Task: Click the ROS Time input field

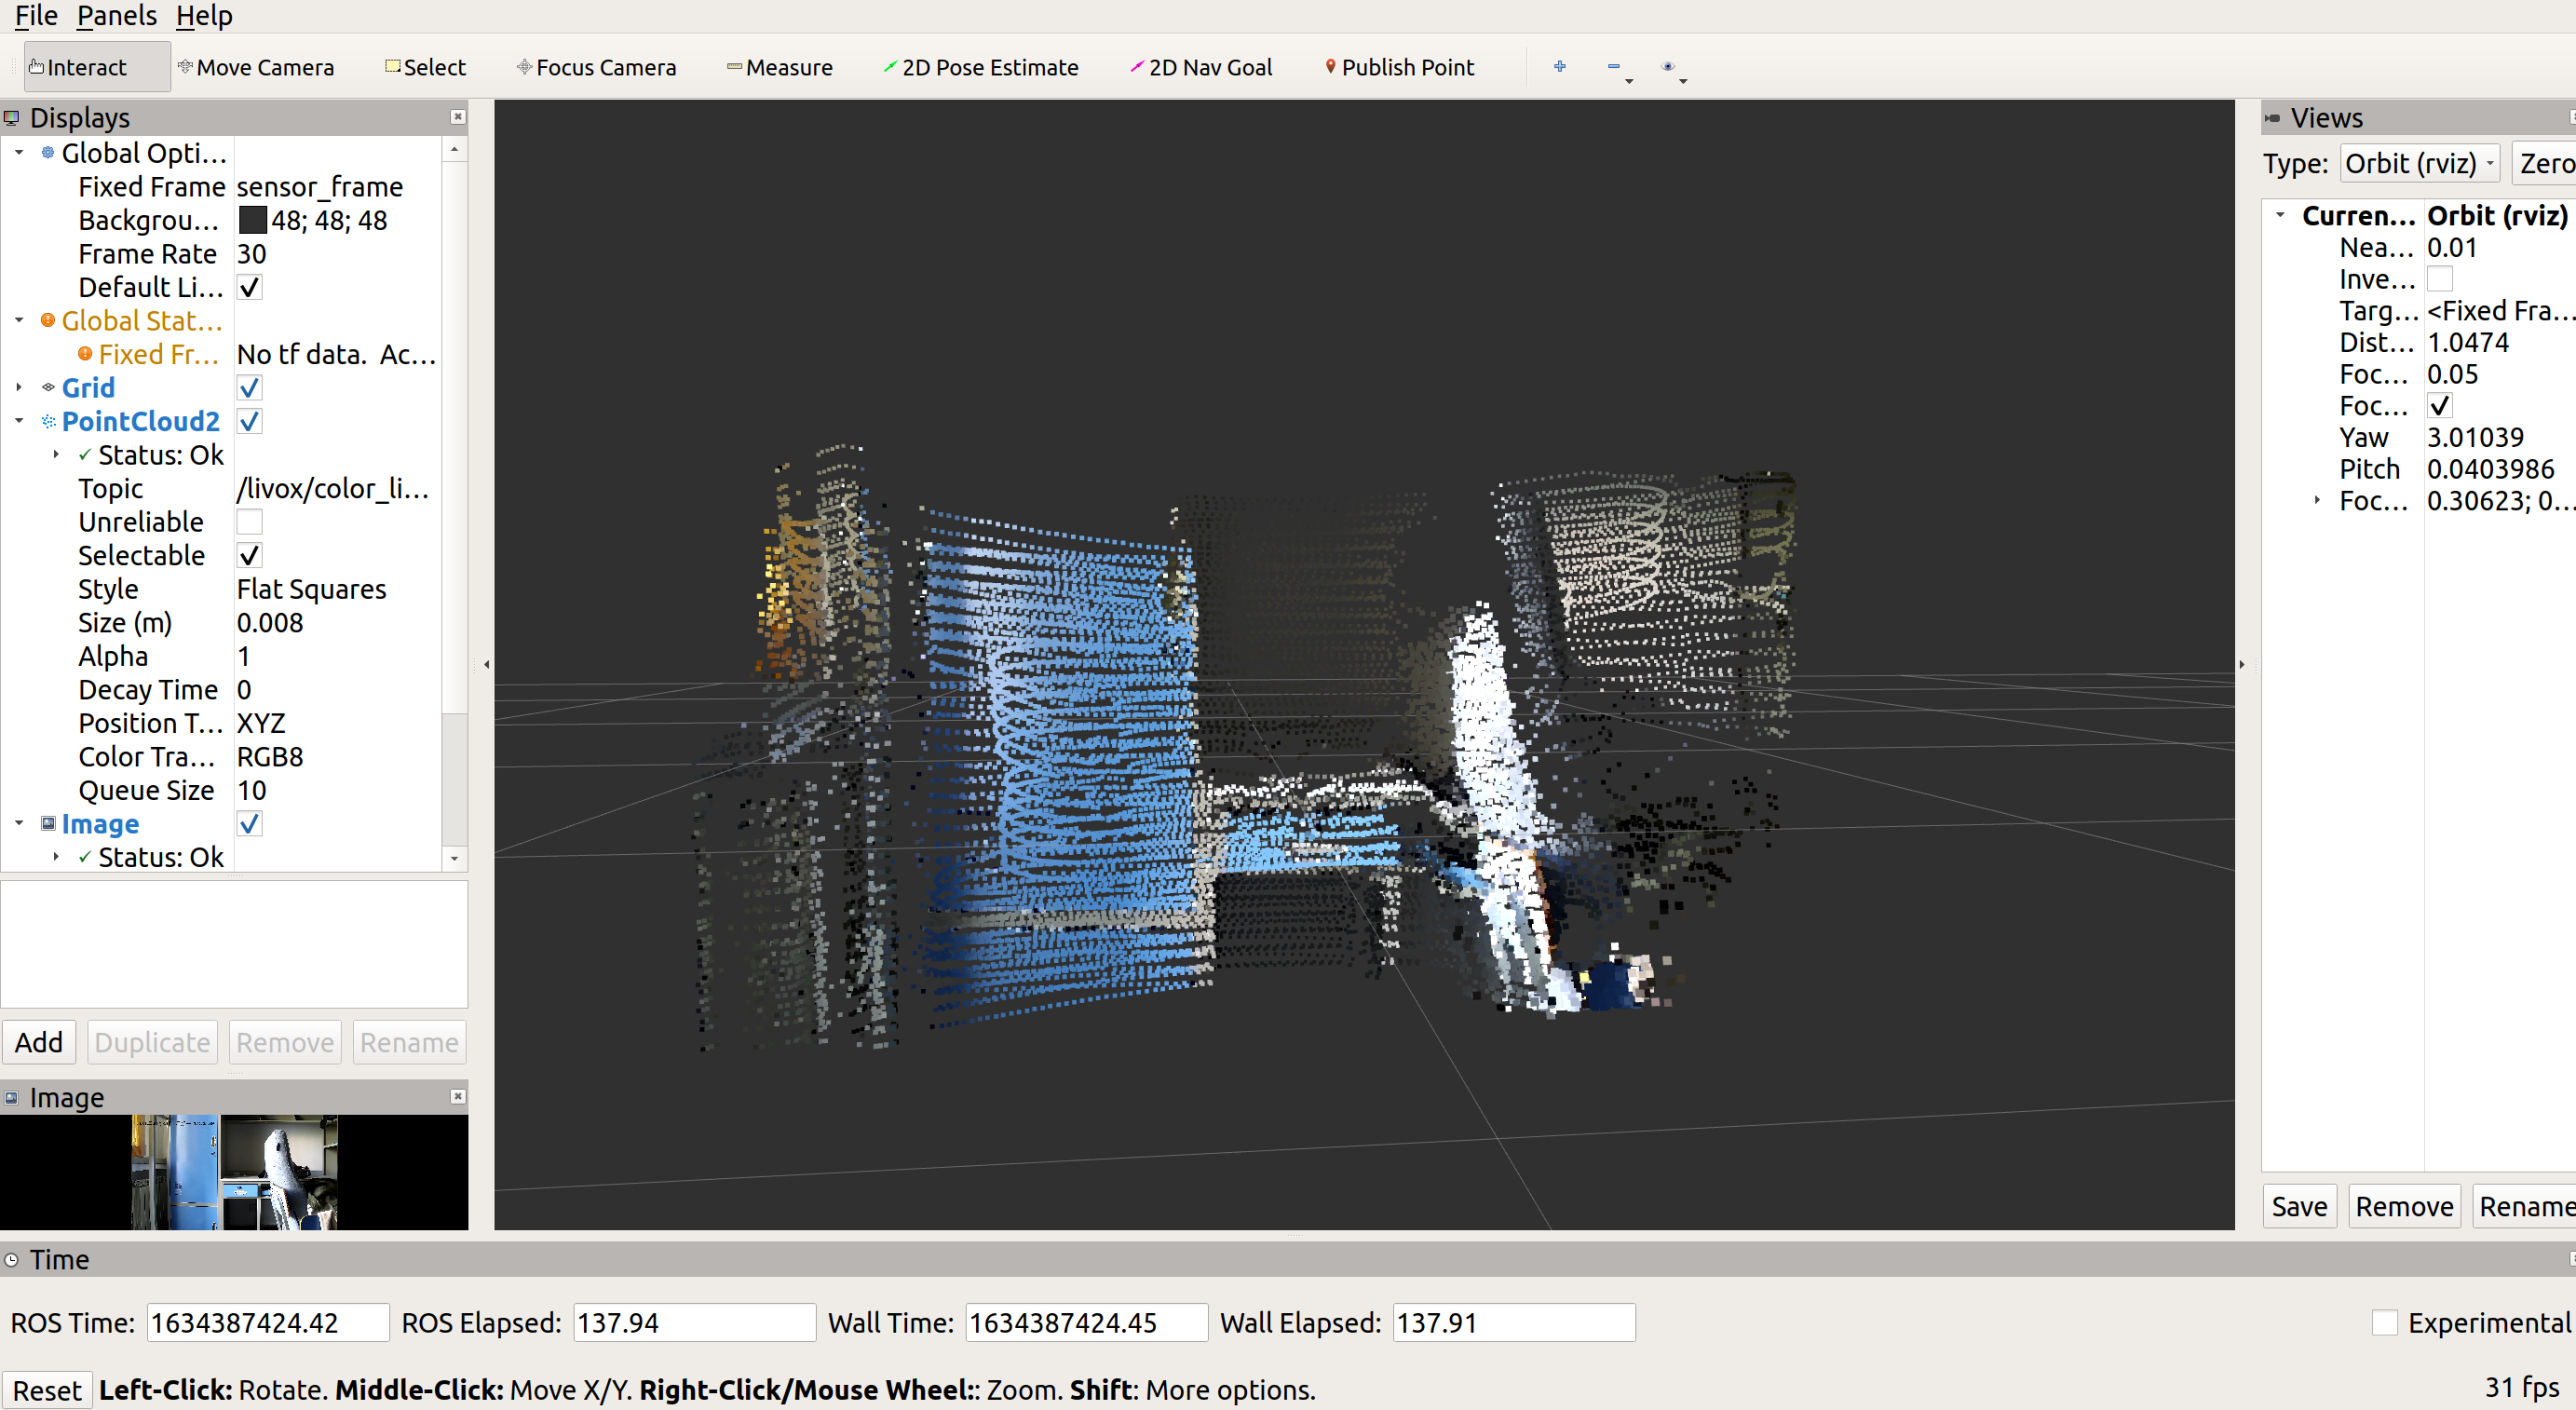Action: tap(267, 1322)
